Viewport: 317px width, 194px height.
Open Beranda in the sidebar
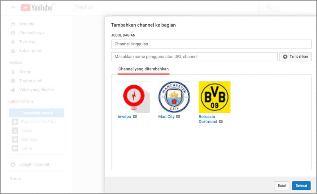(27, 24)
